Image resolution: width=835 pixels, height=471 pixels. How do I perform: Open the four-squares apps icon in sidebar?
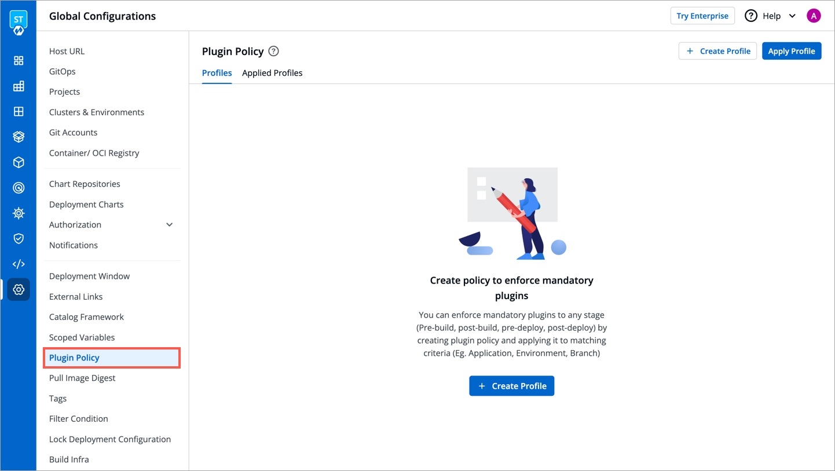pos(19,61)
